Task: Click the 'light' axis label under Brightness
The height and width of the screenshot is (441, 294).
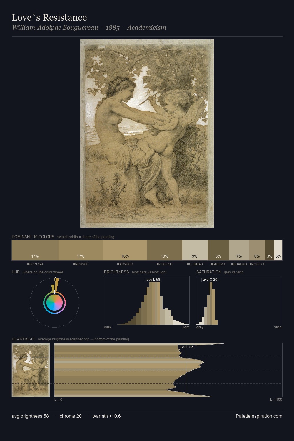Action: point(186,327)
